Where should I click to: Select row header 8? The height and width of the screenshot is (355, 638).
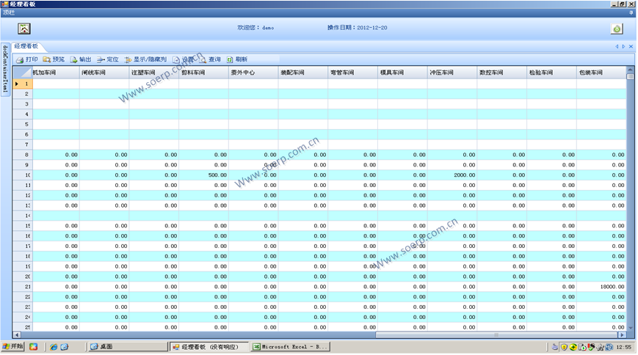[x=22, y=155]
